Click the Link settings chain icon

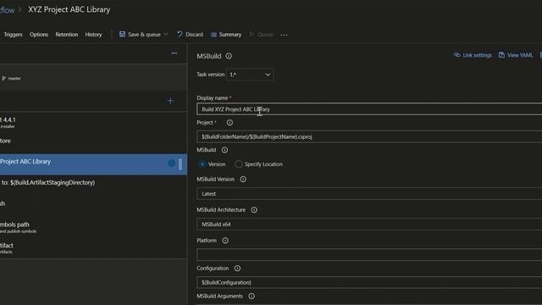point(457,55)
